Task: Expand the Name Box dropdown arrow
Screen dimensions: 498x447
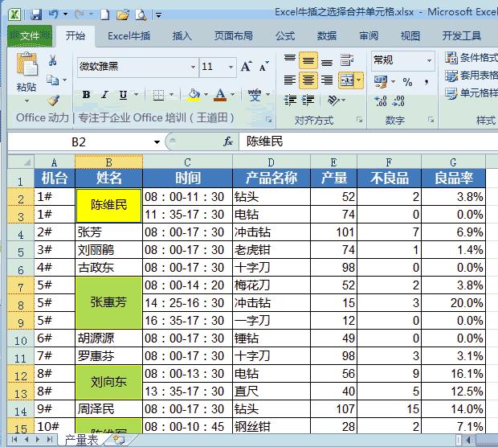Action: [157, 141]
